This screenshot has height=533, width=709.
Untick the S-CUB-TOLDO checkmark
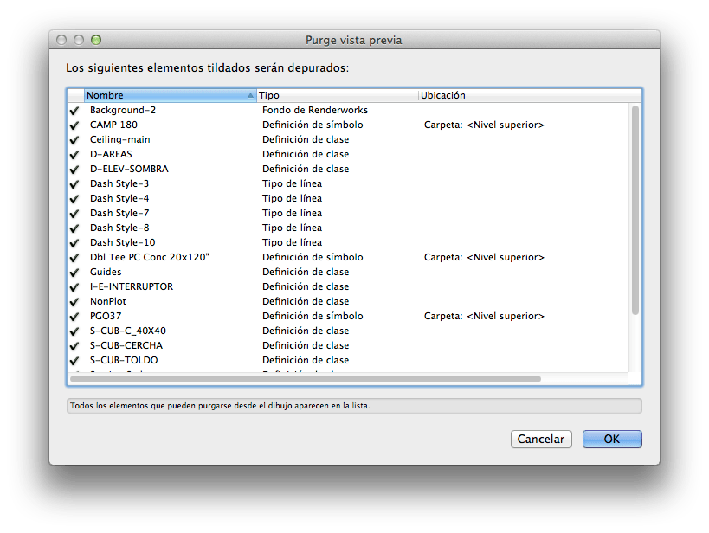tap(74, 361)
